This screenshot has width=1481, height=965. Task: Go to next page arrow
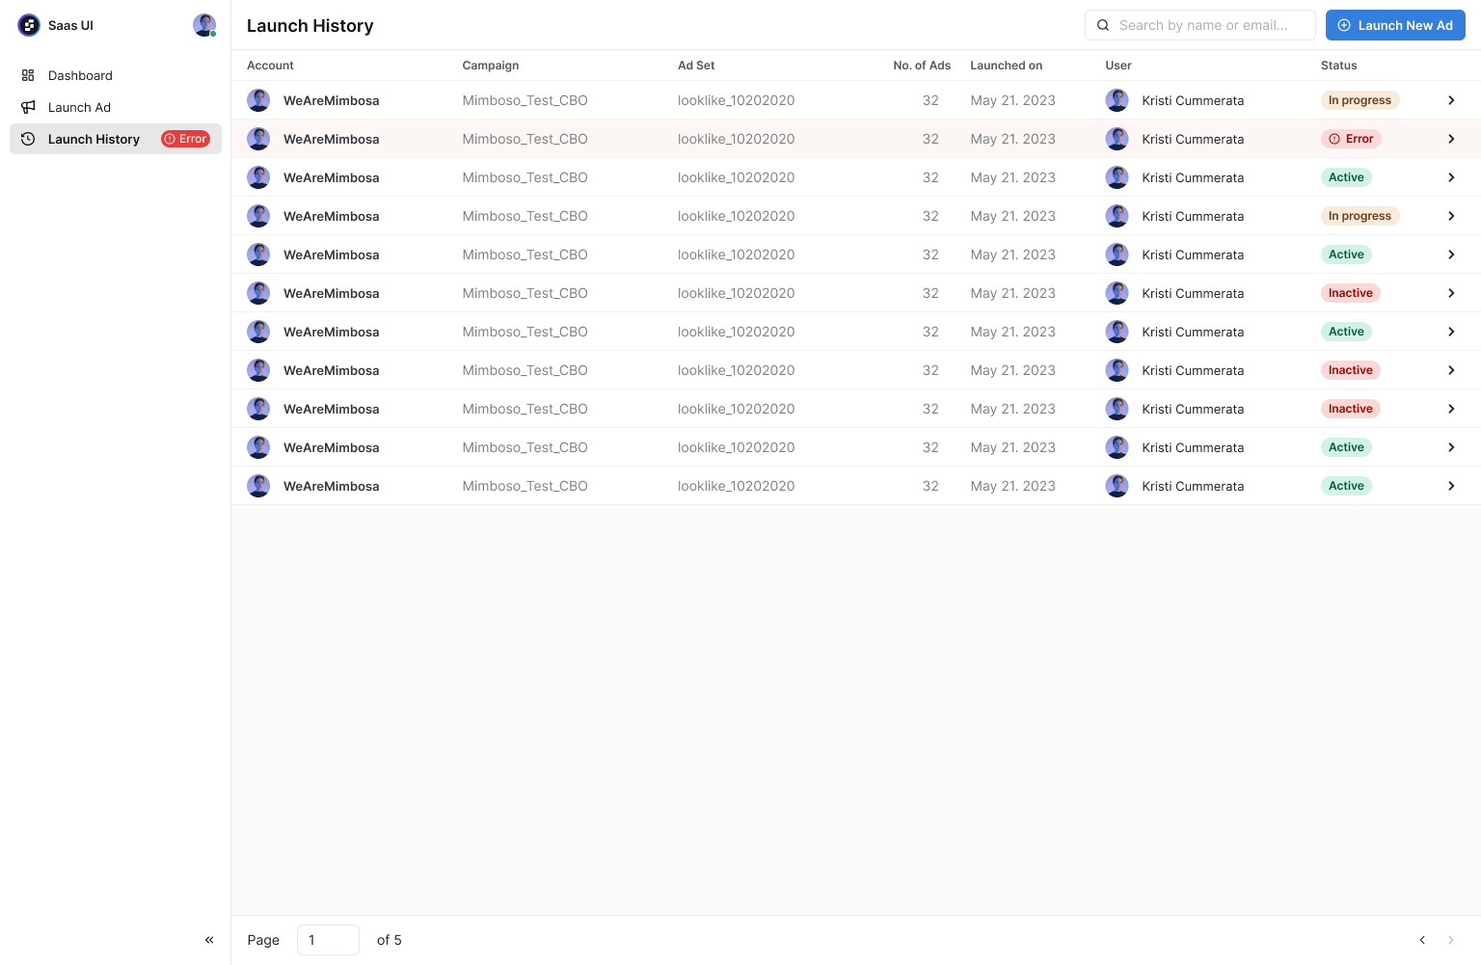point(1451,940)
